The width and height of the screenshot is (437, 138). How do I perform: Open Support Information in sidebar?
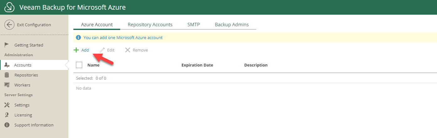[34, 125]
